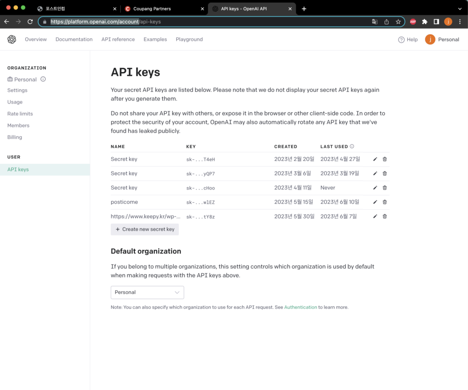Select API keys in the sidebar

45,170
